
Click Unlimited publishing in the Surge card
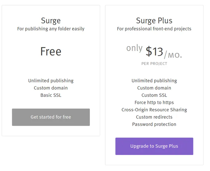point(51,81)
